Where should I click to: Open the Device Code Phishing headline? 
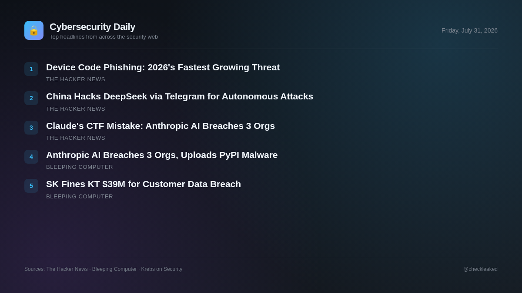tap(163, 67)
